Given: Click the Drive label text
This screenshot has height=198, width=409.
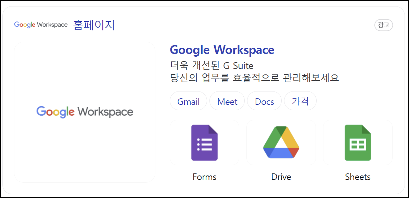Looking at the screenshot, I should click(281, 177).
